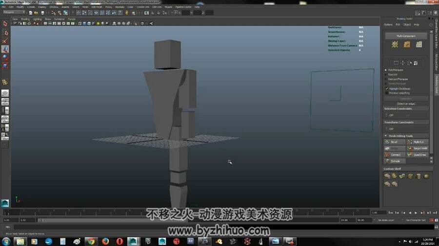Click the Save Scene icon
Viewport: 439px width, 246px height.
click(x=42, y=13)
